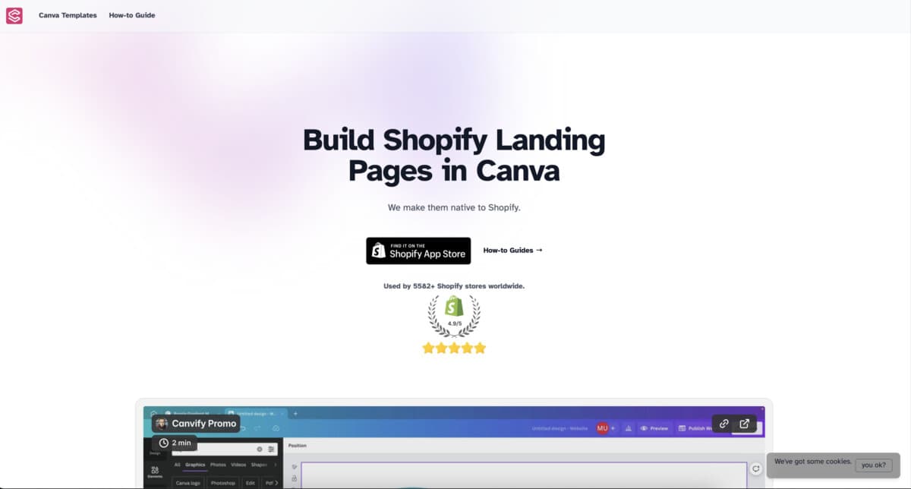Accept cookies with the 'you ok?' button
Screen dimensions: 911x489
click(x=876, y=465)
